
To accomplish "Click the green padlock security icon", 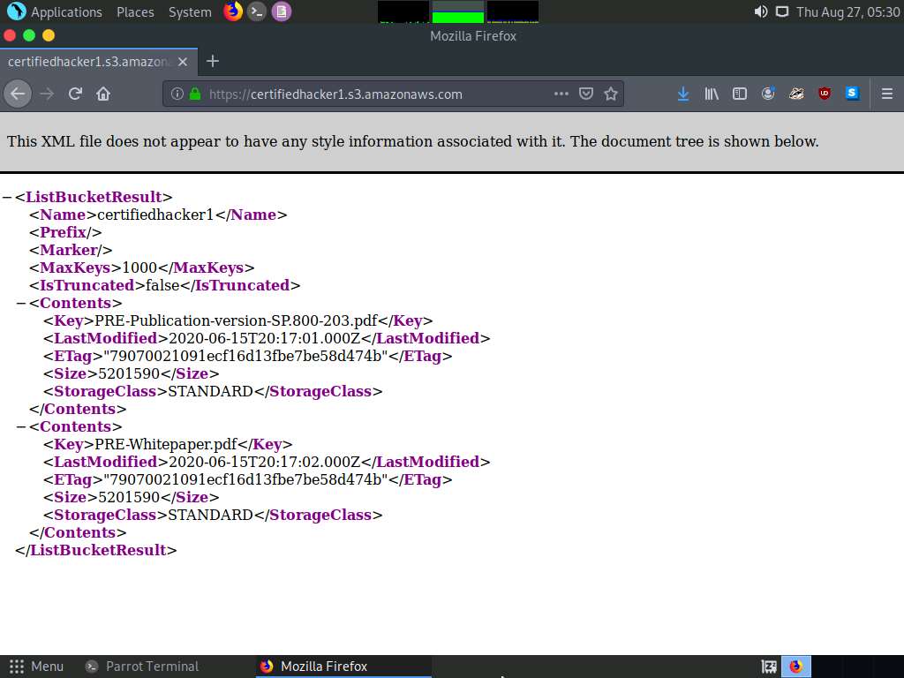I will tap(195, 94).
